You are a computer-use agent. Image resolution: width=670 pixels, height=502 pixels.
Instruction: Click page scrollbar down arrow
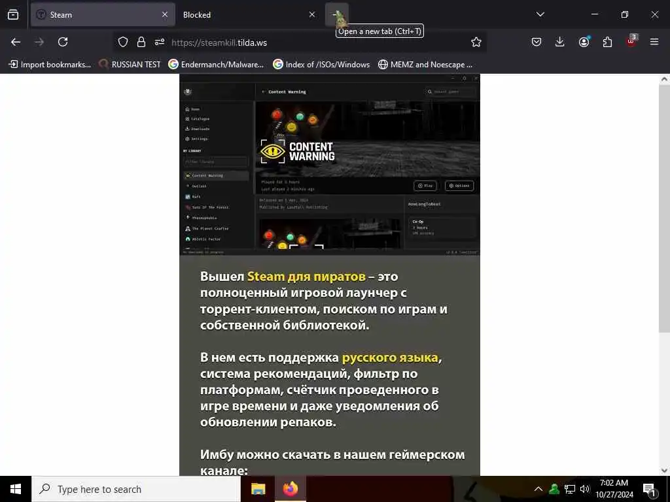[x=665, y=471]
